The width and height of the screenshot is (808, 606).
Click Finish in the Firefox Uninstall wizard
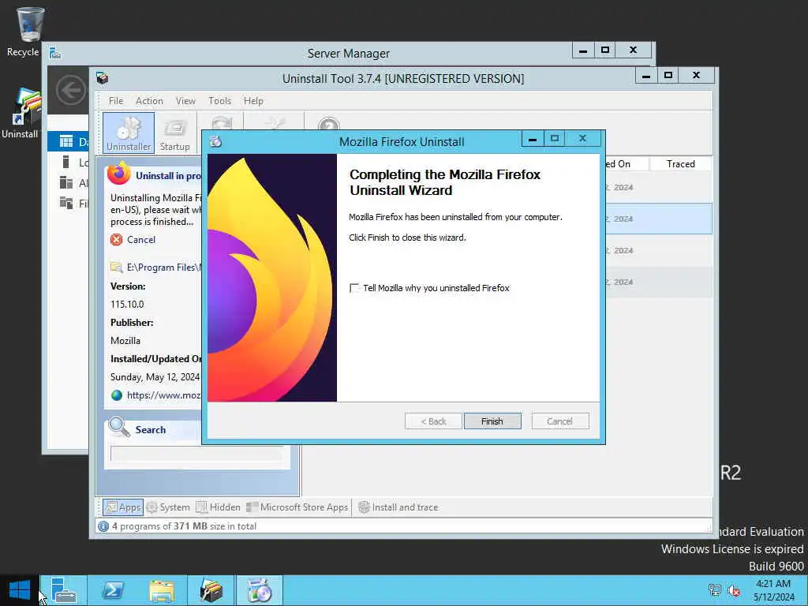coord(492,421)
